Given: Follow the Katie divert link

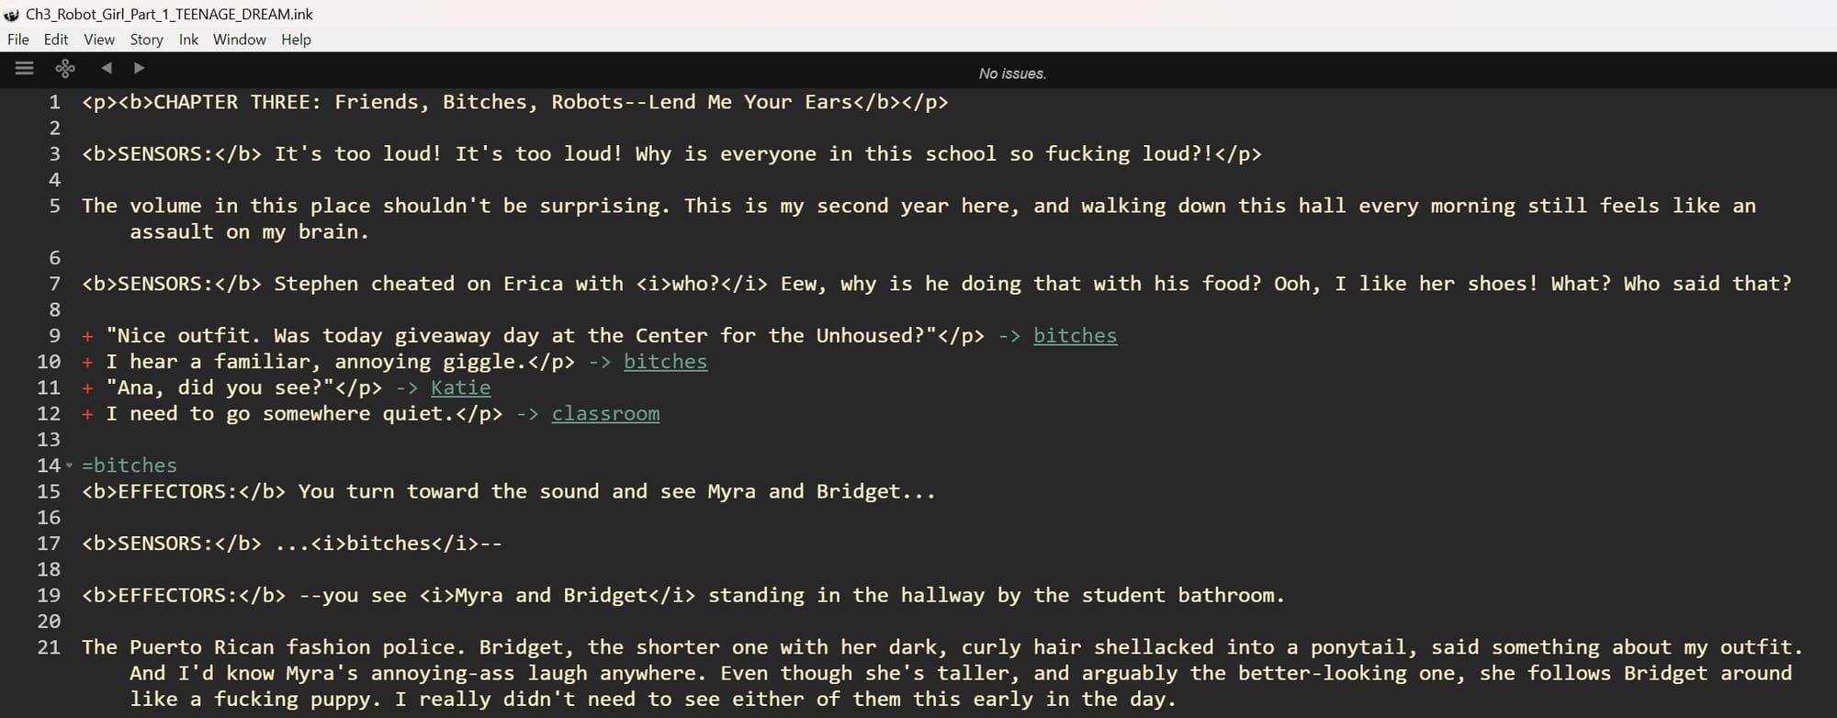Looking at the screenshot, I should coord(461,387).
